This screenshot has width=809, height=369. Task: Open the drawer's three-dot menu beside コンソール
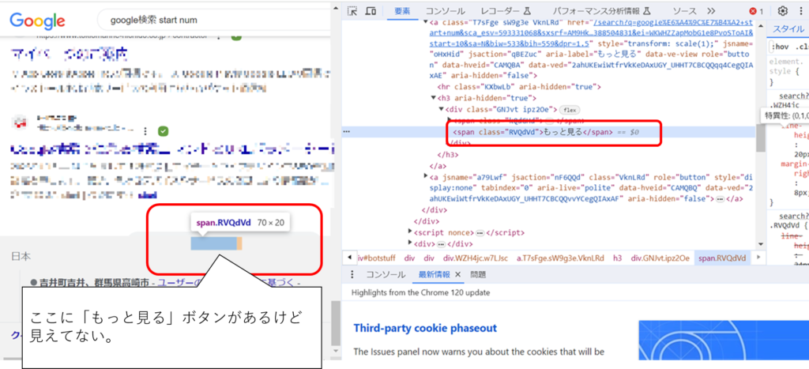(353, 274)
